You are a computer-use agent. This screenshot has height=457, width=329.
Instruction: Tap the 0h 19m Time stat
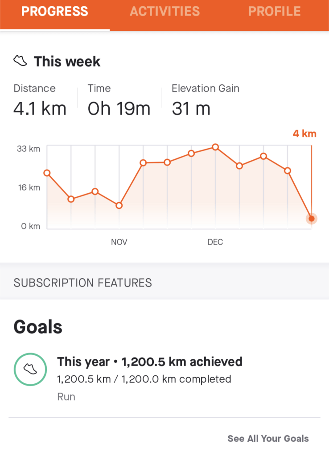pos(119,108)
